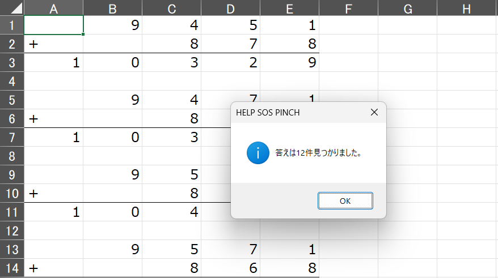Click cell E3 containing 9
This screenshot has width=498, height=278.
290,62
